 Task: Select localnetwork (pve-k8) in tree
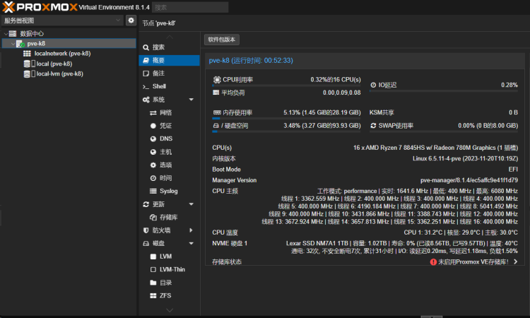(62, 54)
